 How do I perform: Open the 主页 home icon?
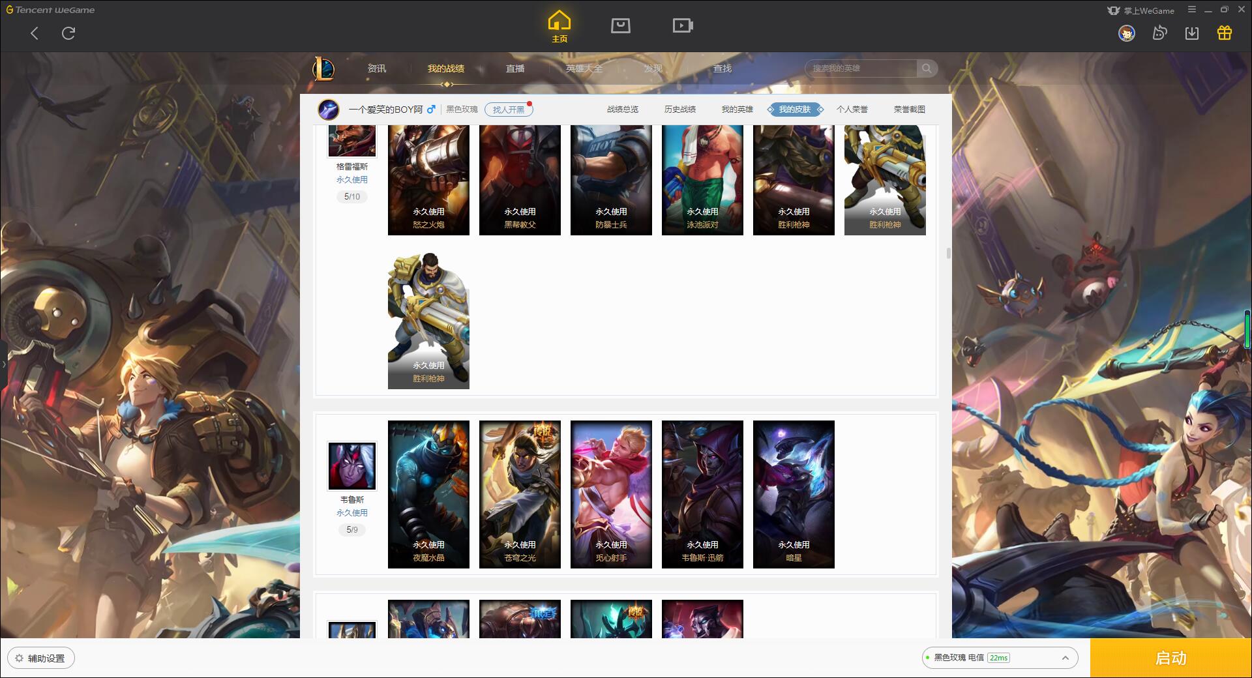pyautogui.click(x=559, y=27)
